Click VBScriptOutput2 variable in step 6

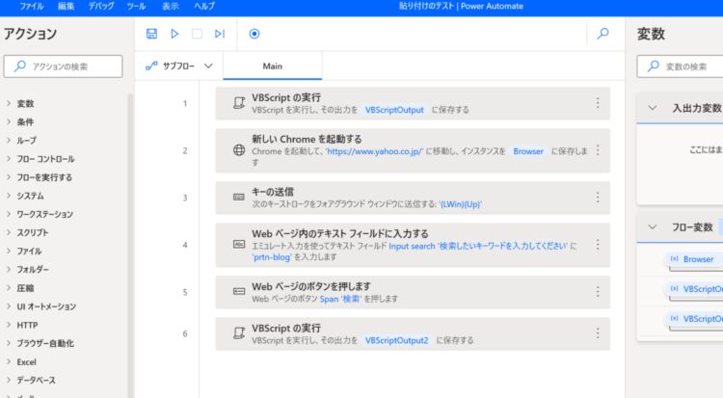(x=396, y=340)
